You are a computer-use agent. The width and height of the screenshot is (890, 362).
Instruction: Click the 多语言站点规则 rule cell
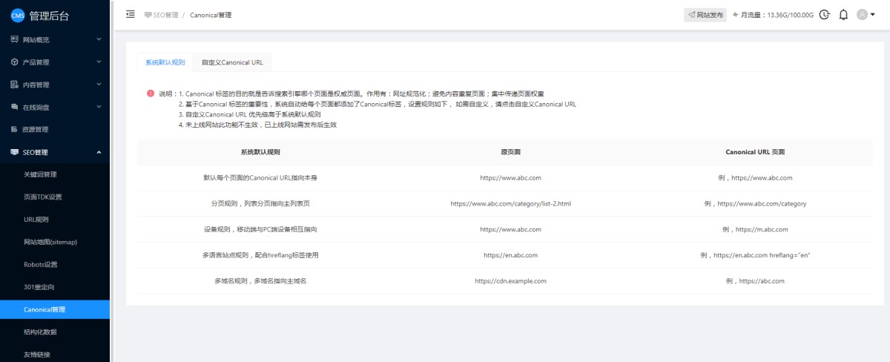(x=260, y=255)
